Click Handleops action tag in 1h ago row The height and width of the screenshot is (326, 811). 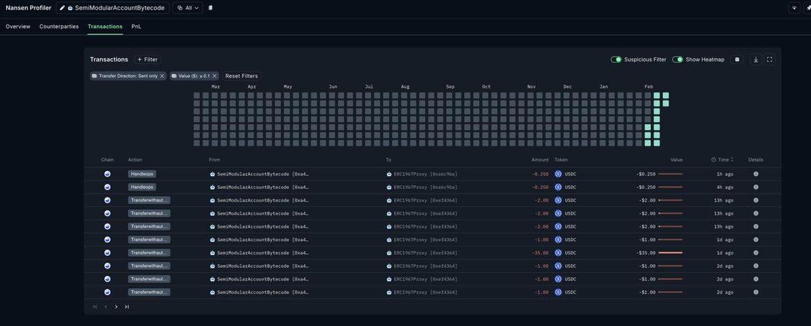pos(142,173)
